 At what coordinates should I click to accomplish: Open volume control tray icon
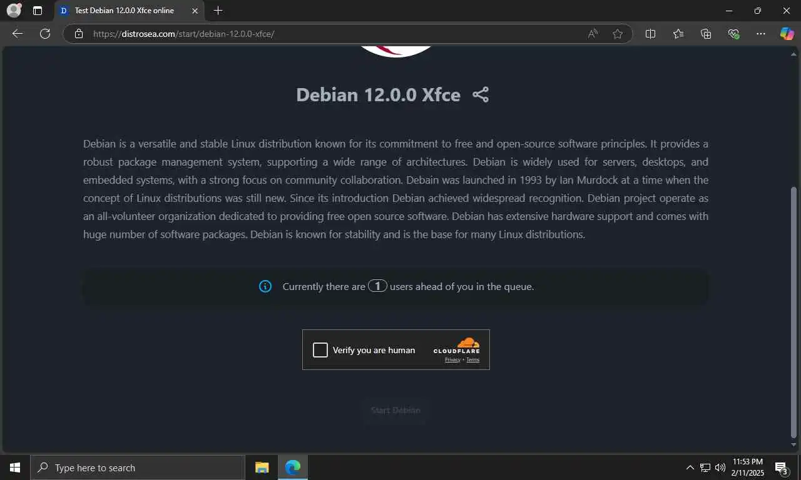coord(720,467)
